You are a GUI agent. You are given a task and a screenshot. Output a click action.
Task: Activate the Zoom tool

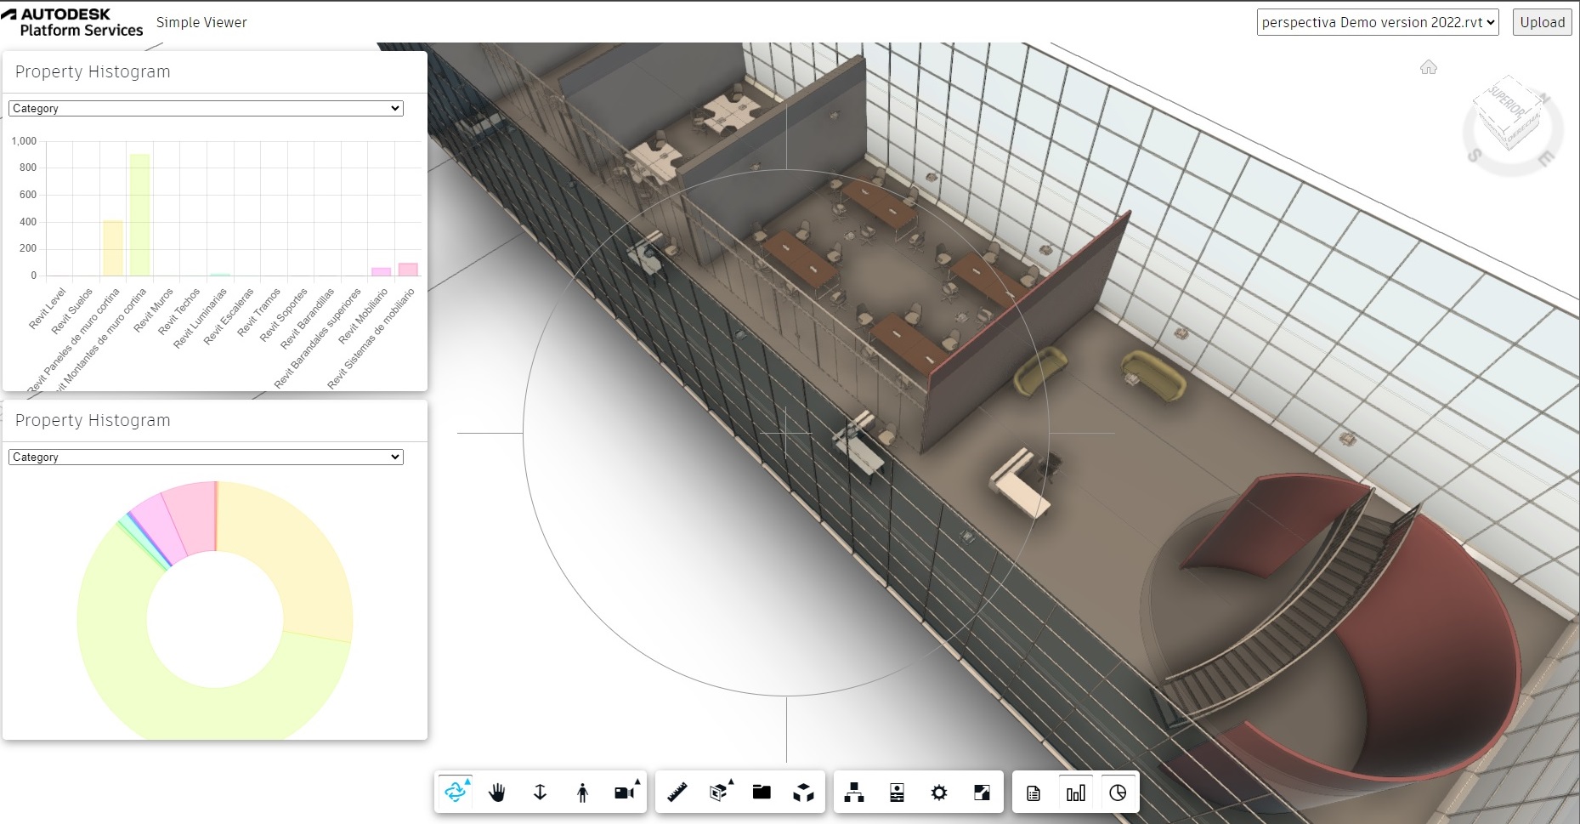540,792
